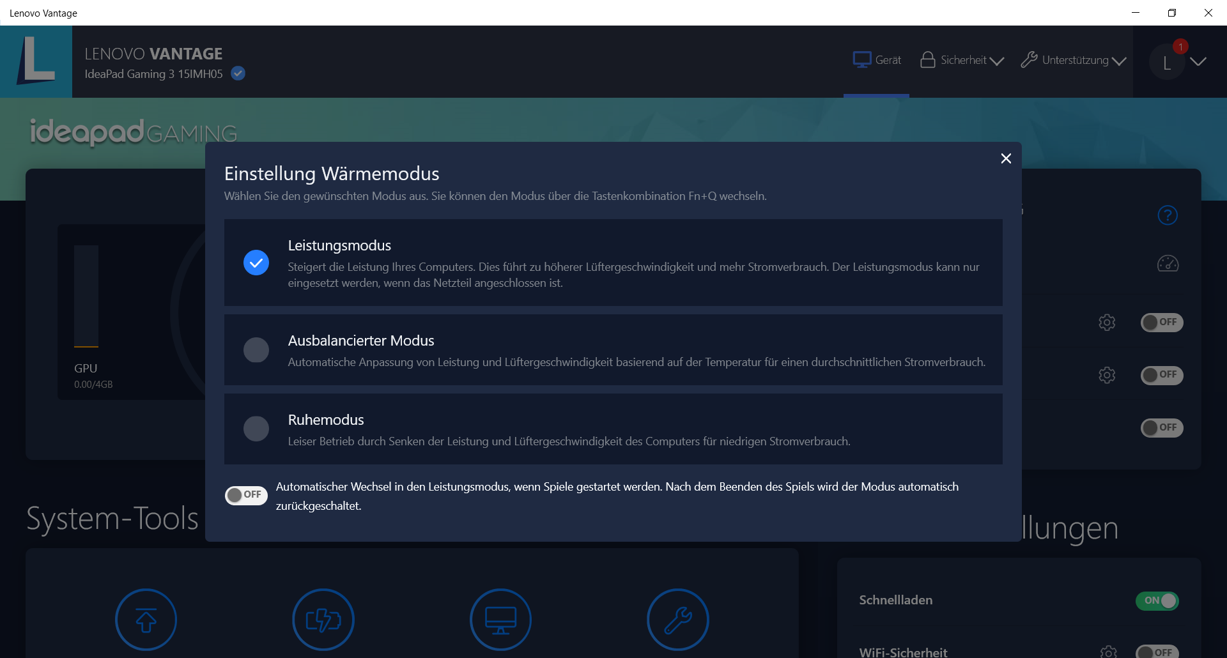
Task: Switch to the Gerät tab
Action: click(x=877, y=60)
